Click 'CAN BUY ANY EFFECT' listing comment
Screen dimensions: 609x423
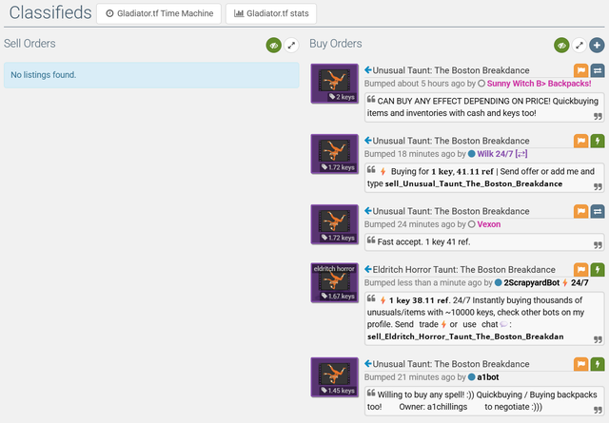[x=484, y=106]
